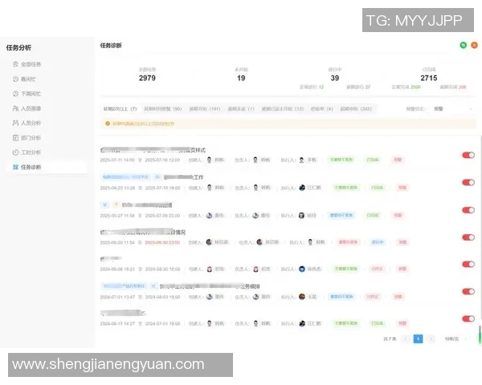Turn off the switch for the 2024-06-17 14:27 task

[468, 318]
